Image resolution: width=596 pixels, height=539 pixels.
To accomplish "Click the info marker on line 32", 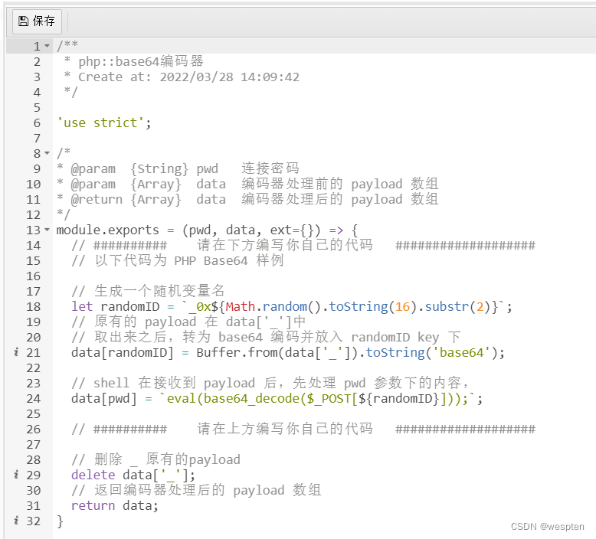I will 16,521.
